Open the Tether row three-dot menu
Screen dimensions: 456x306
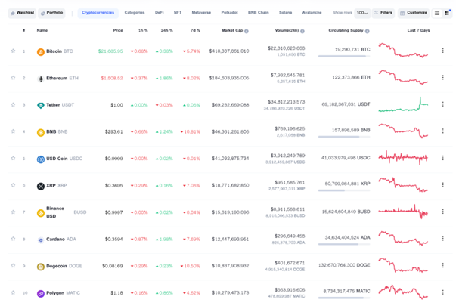(442, 104)
